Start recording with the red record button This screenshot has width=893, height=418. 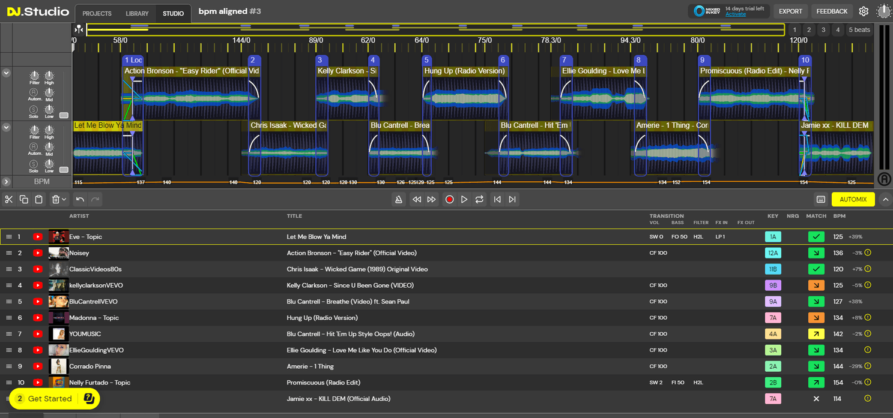[x=449, y=199]
